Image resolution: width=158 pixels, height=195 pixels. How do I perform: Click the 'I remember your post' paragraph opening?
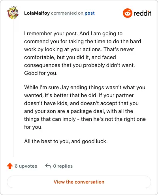51,34
